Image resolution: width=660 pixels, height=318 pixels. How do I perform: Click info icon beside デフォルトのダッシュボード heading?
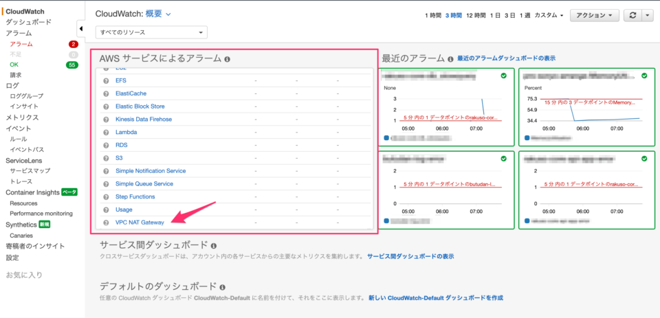click(x=223, y=286)
